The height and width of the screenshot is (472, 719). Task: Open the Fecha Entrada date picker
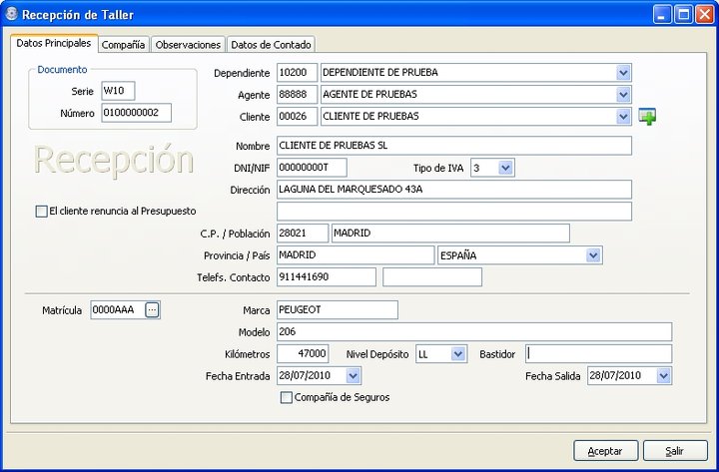point(353,376)
